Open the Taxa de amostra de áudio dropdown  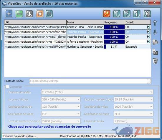(x=61, y=121)
